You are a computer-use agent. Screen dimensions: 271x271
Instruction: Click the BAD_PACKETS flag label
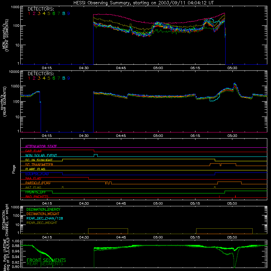coord(37,196)
